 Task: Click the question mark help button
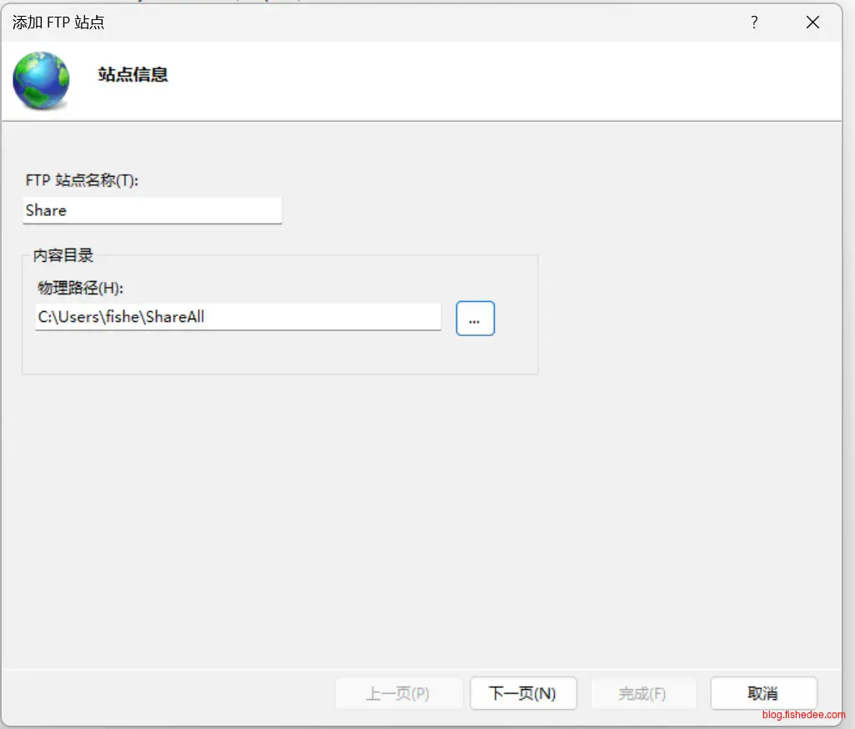[754, 23]
